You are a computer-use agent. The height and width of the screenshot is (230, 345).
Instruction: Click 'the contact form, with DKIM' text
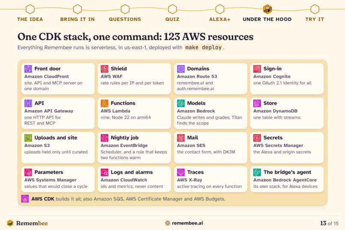206,152
